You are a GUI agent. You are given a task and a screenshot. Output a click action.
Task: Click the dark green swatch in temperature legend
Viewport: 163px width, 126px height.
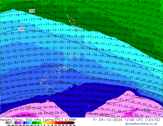(x=33, y=123)
